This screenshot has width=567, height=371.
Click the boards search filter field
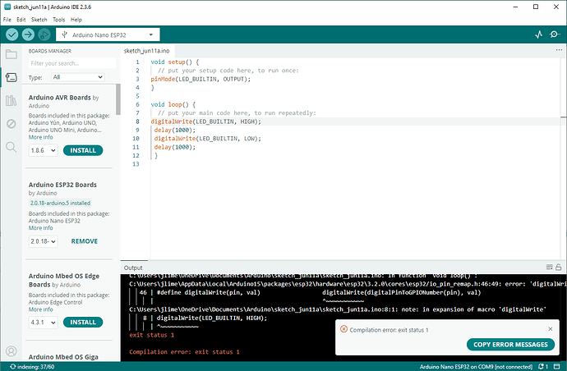click(72, 63)
